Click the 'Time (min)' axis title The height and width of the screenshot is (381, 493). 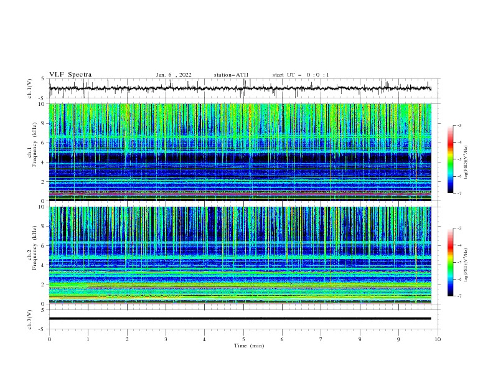tap(249, 346)
